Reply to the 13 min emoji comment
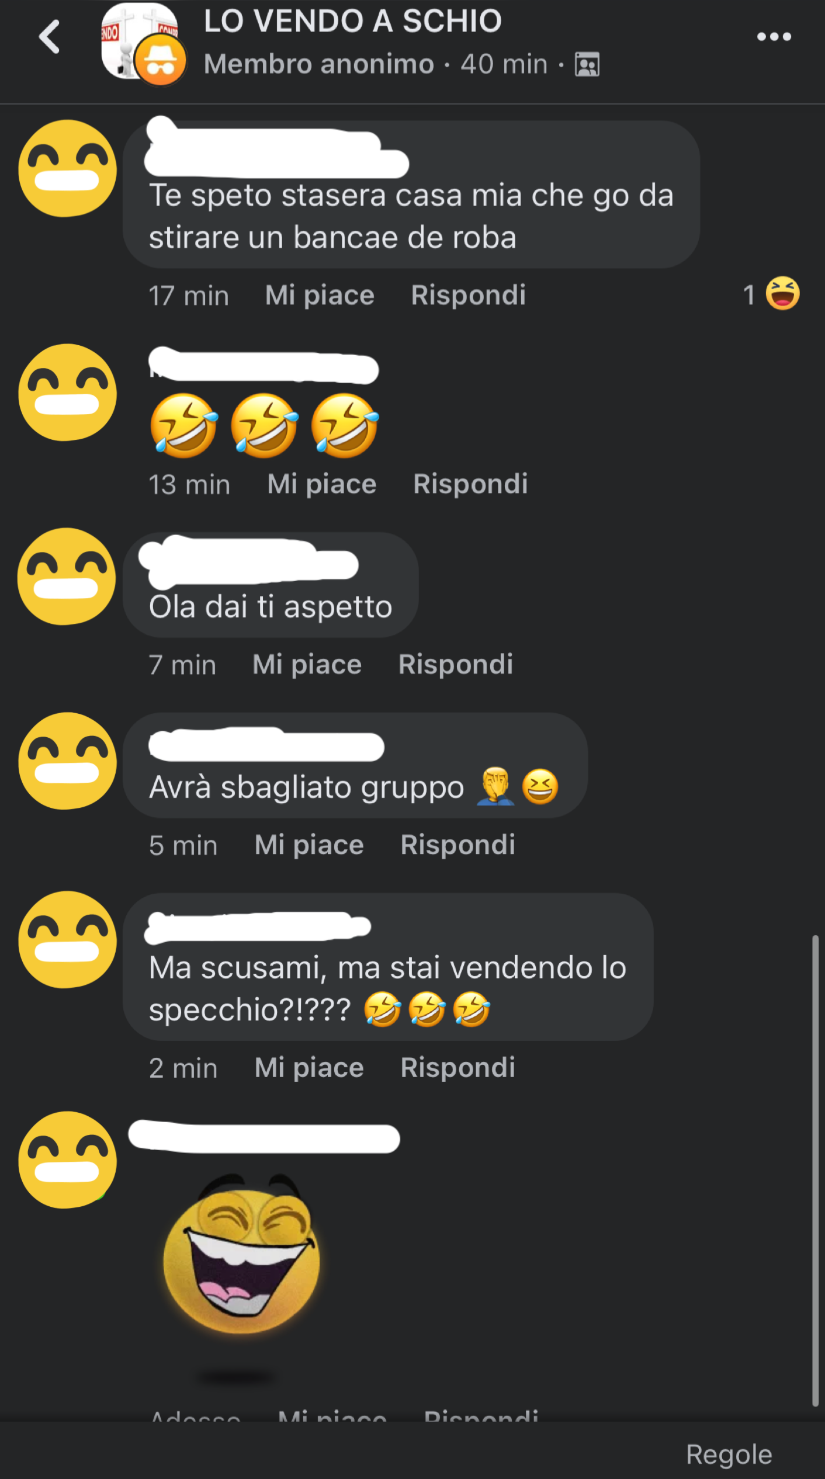825x1479 pixels. (x=470, y=484)
